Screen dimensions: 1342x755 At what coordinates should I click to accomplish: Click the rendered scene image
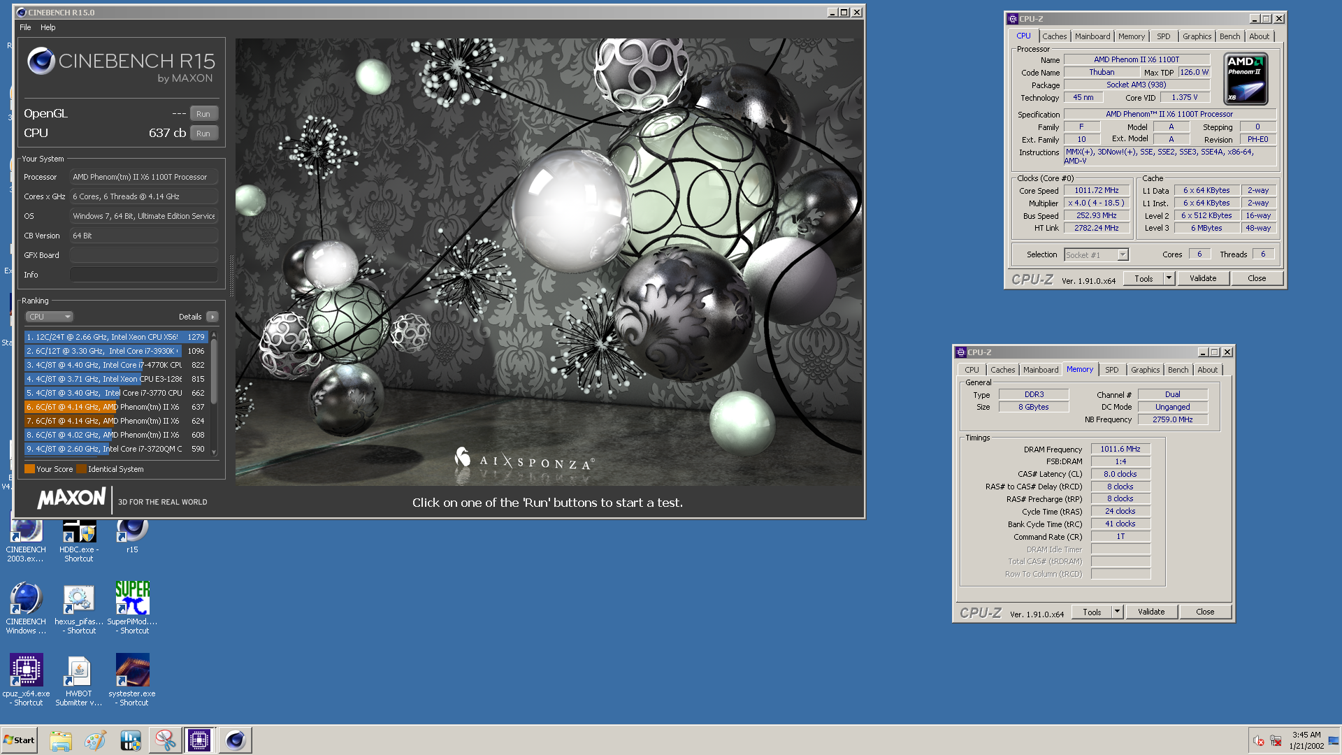pyautogui.click(x=549, y=262)
